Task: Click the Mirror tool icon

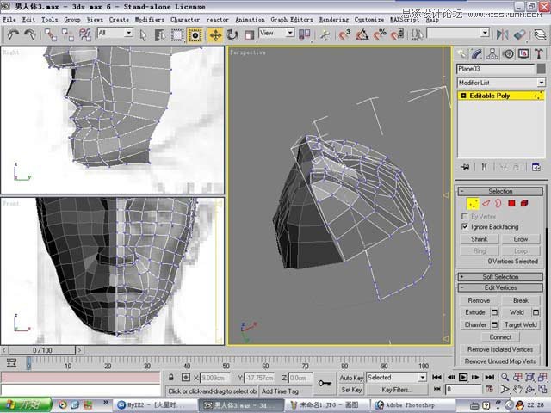Action: click(x=502, y=34)
